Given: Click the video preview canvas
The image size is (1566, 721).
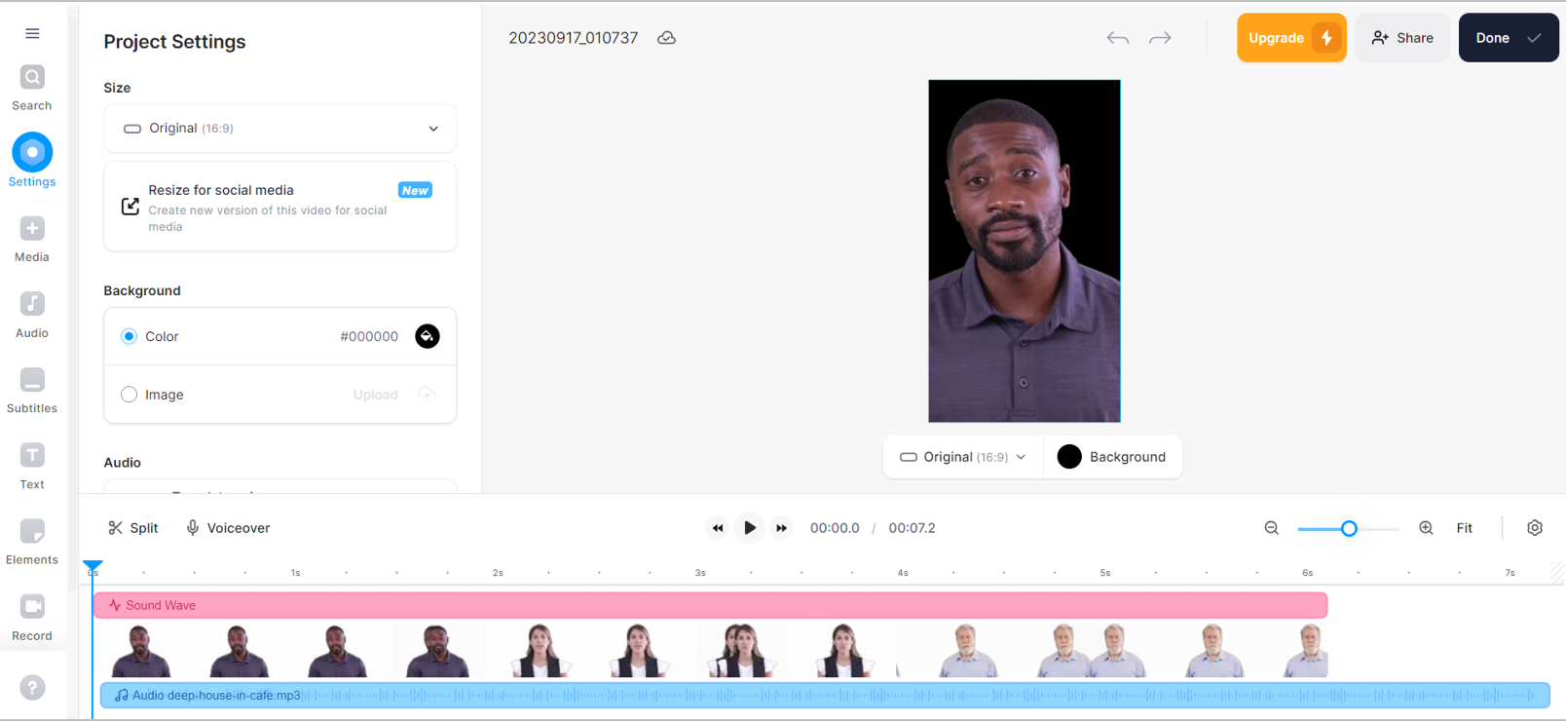Looking at the screenshot, I should click(1025, 251).
